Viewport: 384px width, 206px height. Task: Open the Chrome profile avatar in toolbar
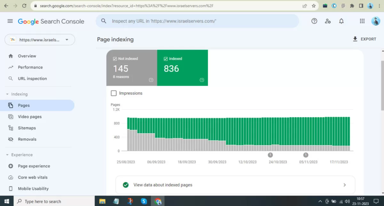(370, 6)
